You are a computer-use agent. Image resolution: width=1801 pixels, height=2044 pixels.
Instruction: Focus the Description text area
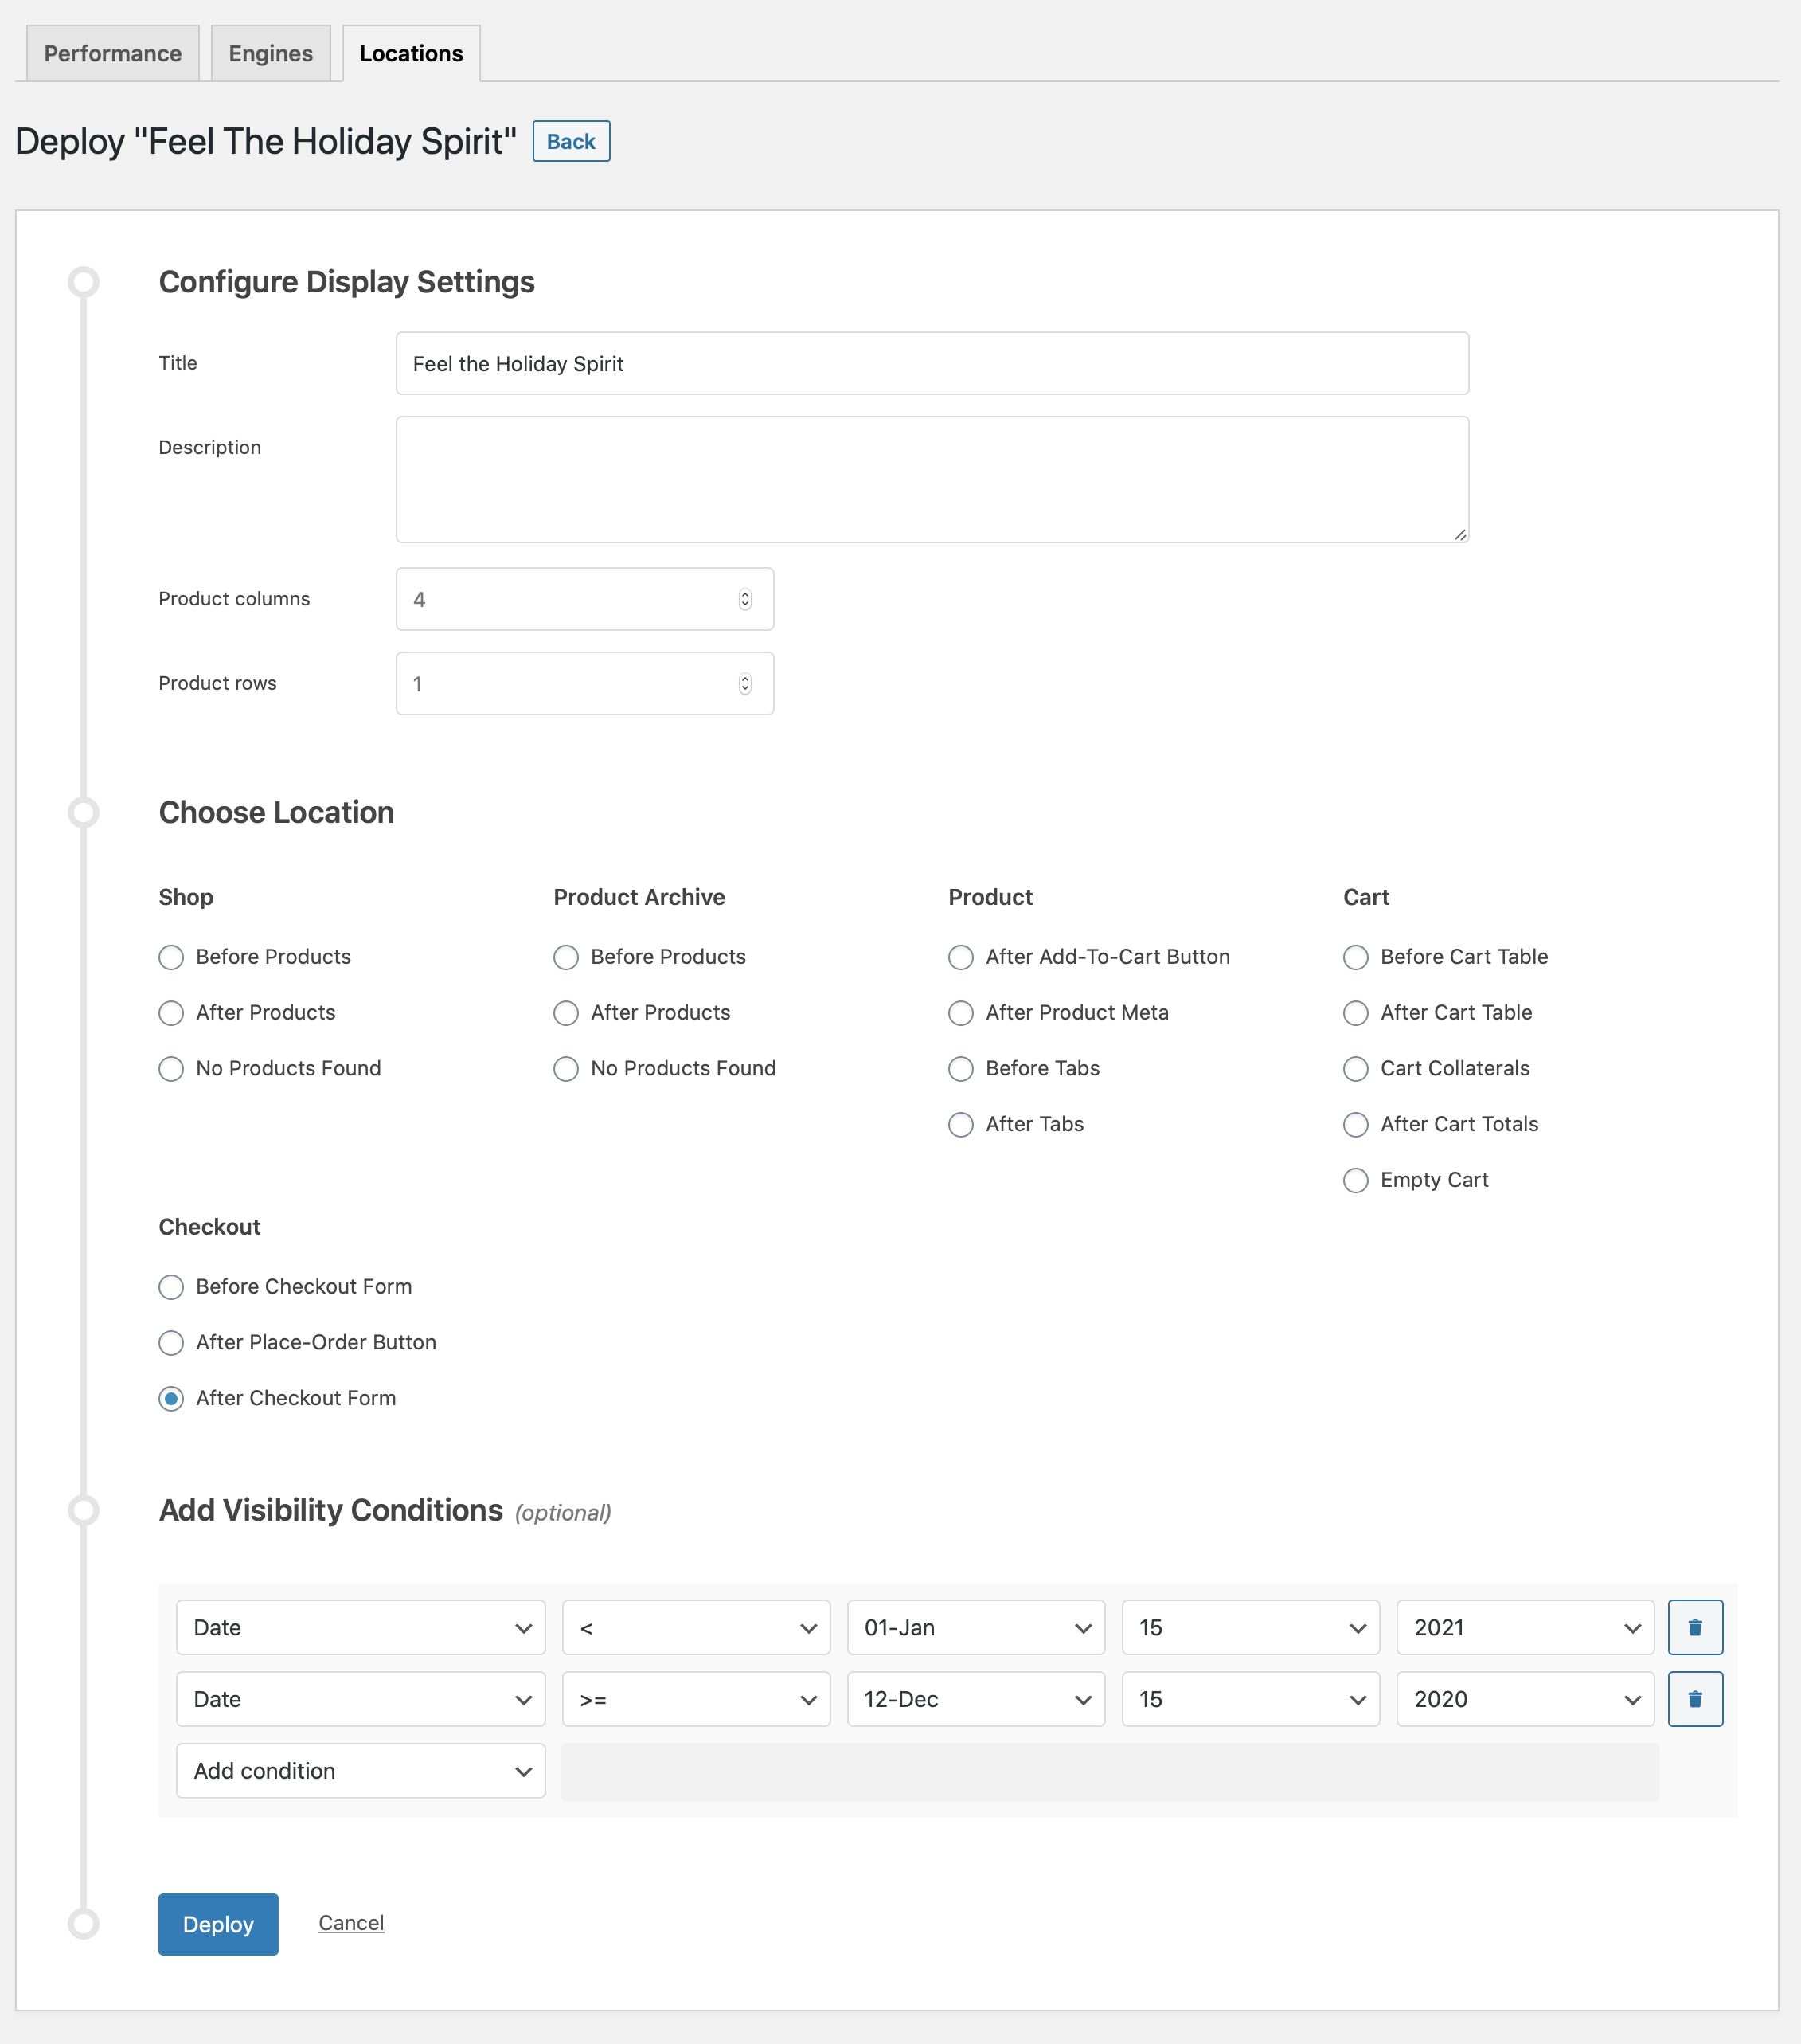pos(932,479)
